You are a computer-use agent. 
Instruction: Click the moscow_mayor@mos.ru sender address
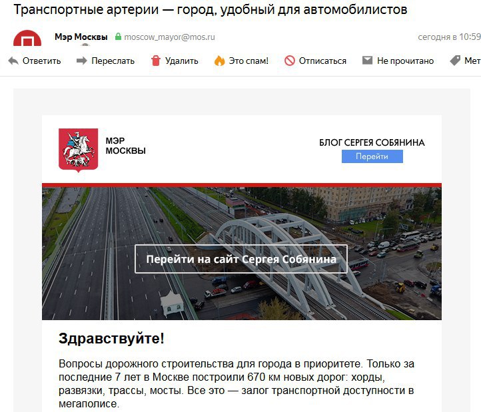(x=169, y=37)
